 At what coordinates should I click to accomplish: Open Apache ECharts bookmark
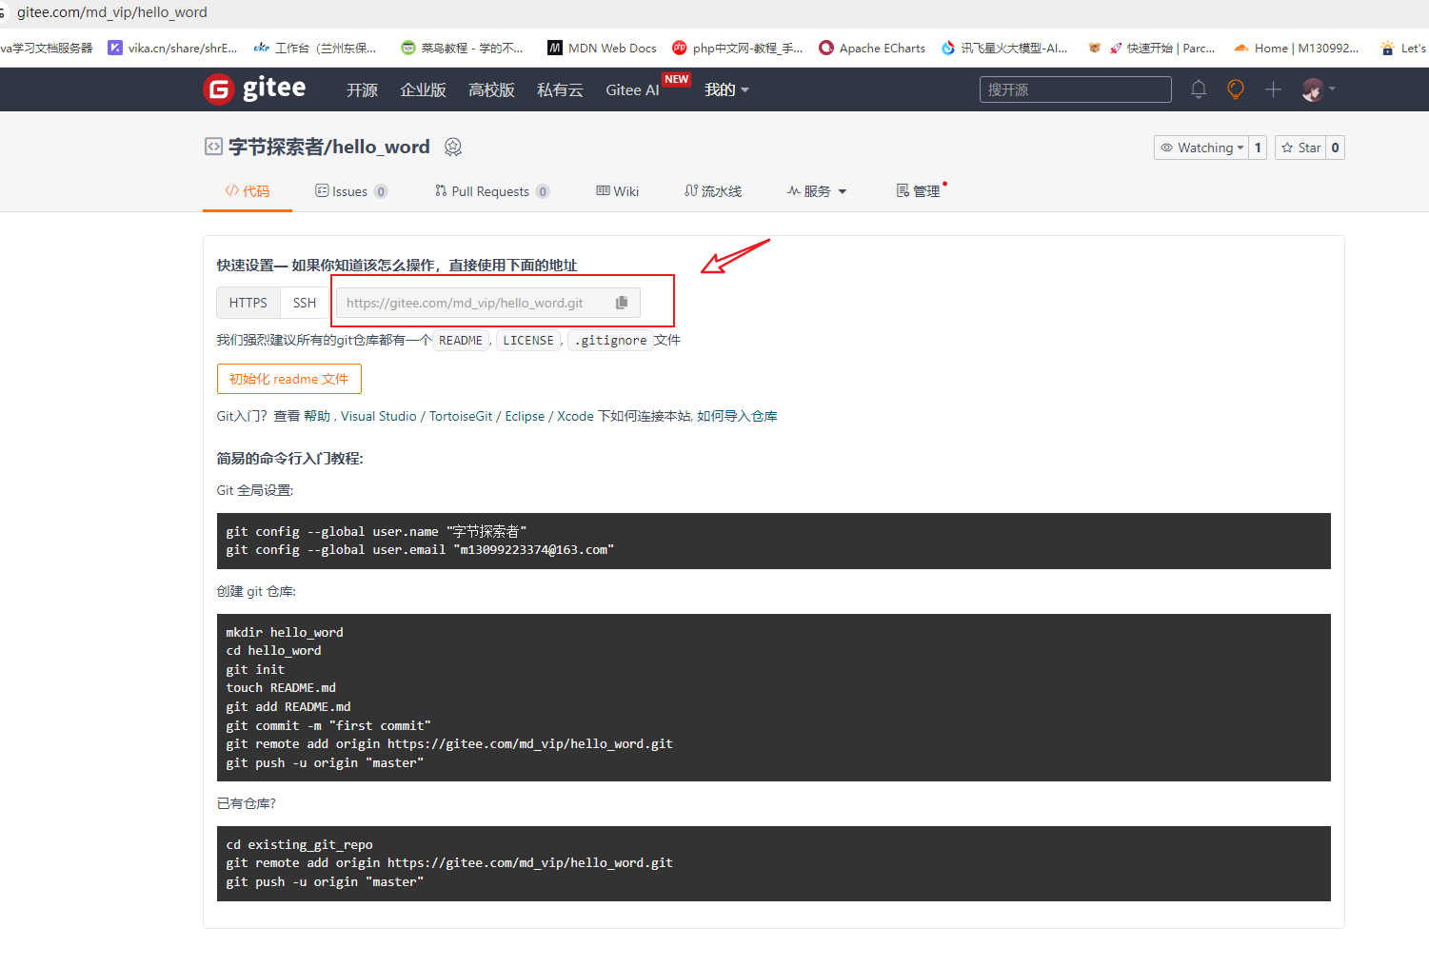(x=872, y=48)
